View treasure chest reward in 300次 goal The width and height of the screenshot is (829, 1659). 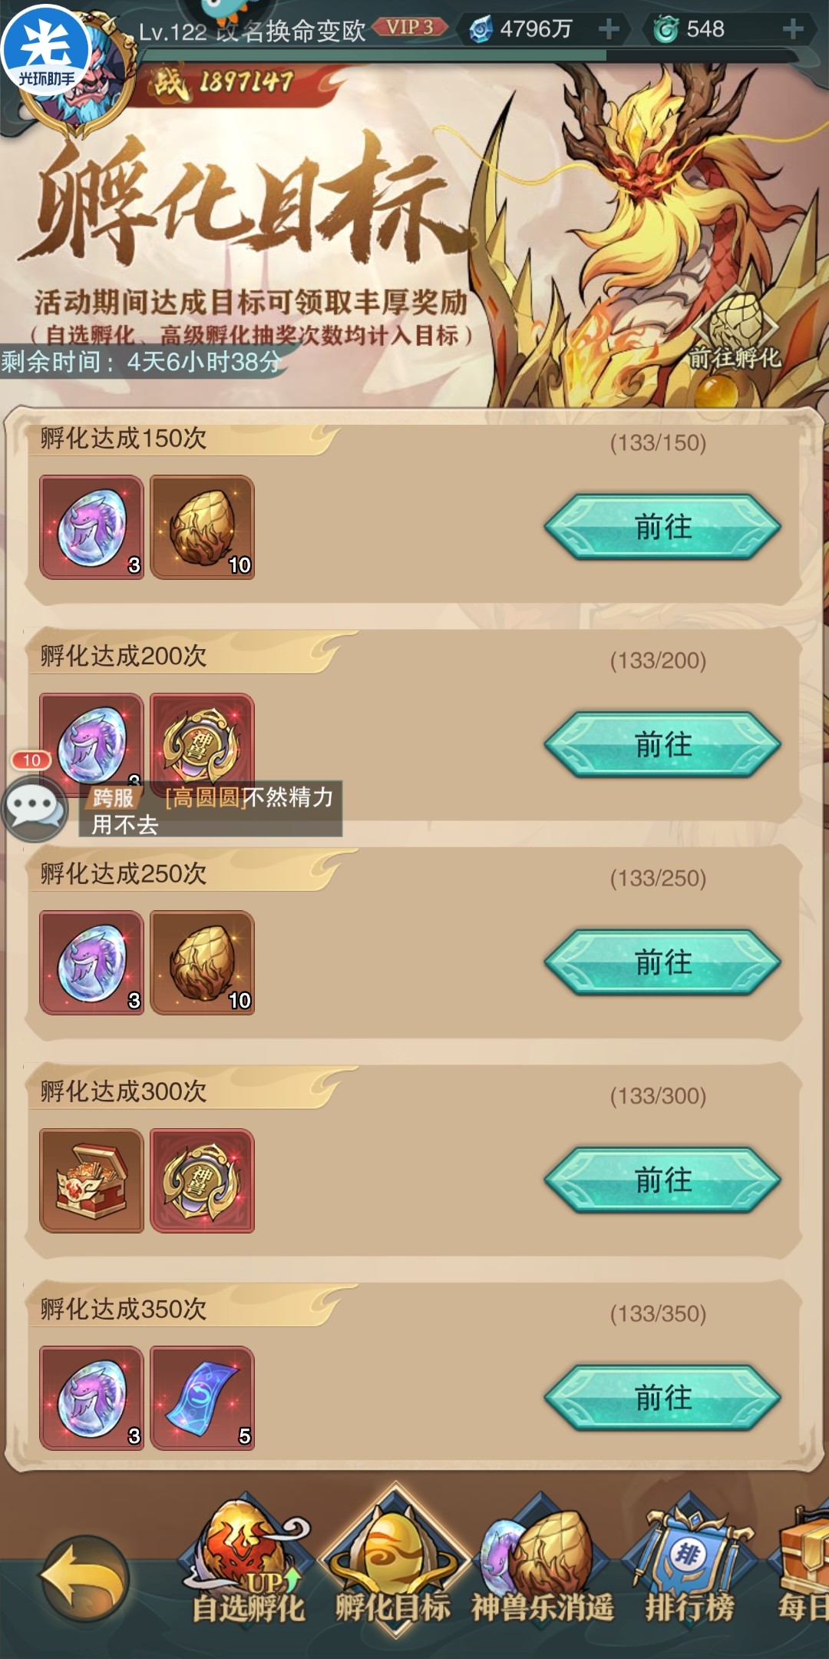pyautogui.click(x=91, y=1181)
